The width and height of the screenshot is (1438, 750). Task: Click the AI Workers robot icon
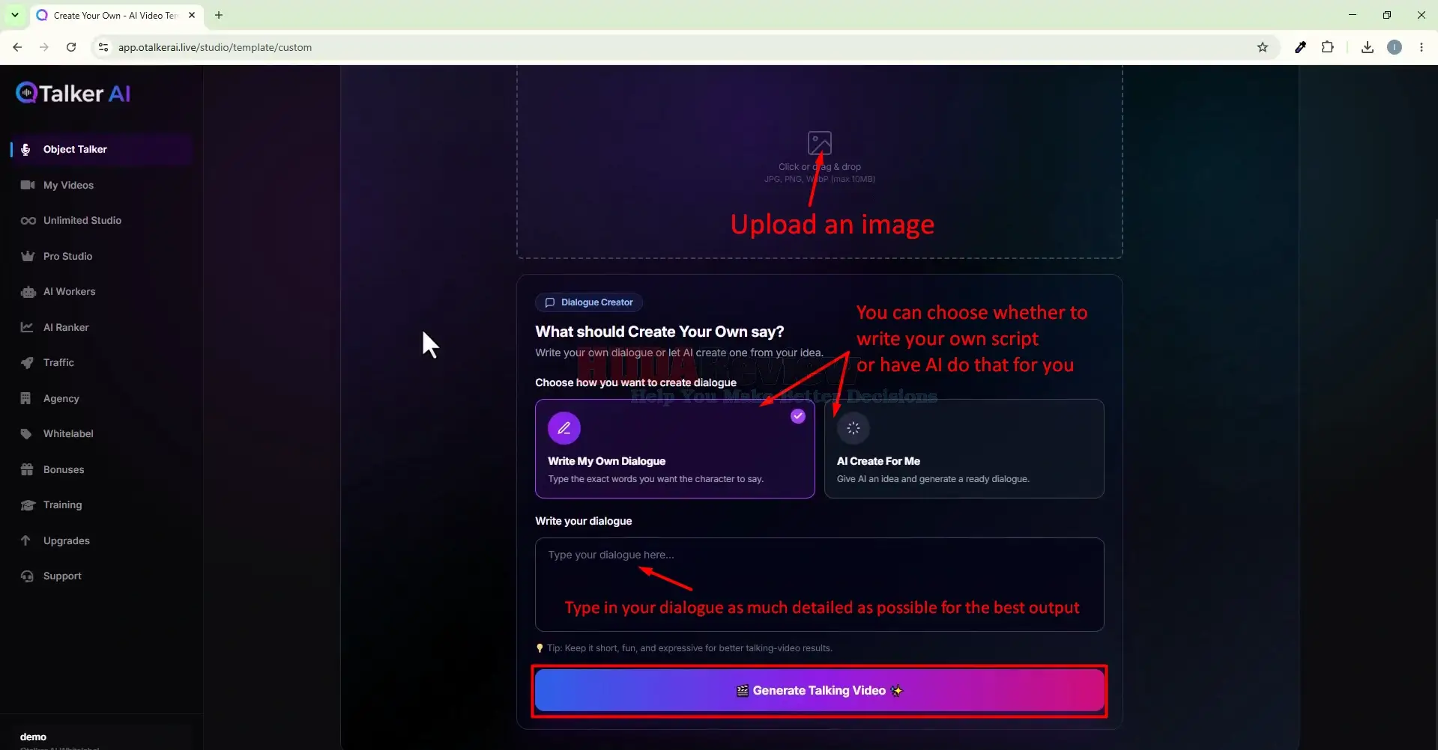pyautogui.click(x=28, y=292)
